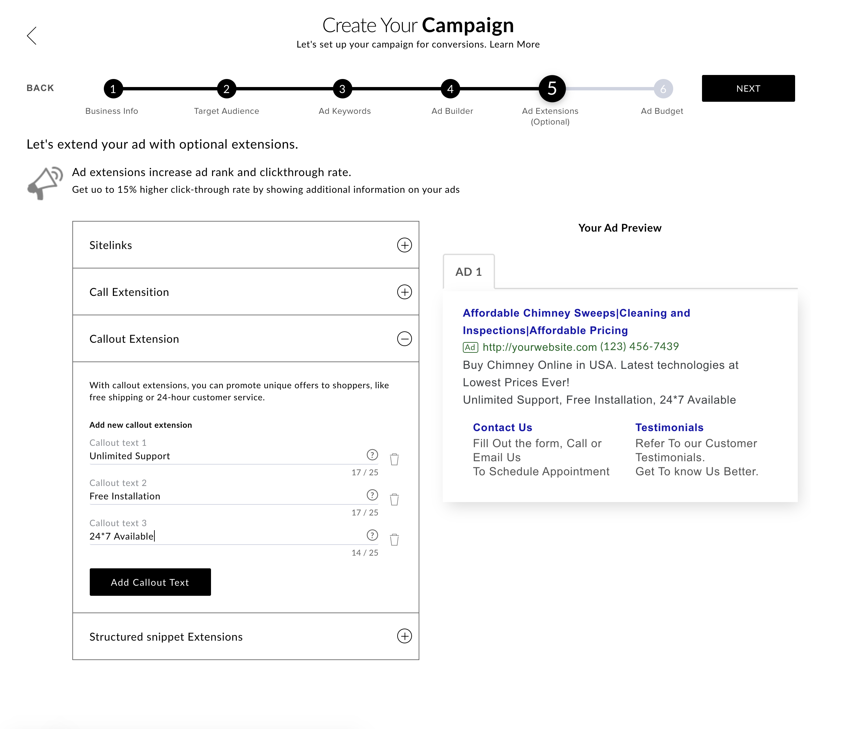Image resolution: width=842 pixels, height=729 pixels.
Task: Open help icon for Unlimited Support callout
Action: point(372,455)
